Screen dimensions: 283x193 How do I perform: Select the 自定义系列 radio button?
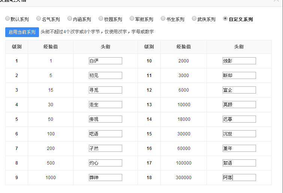coord(225,18)
